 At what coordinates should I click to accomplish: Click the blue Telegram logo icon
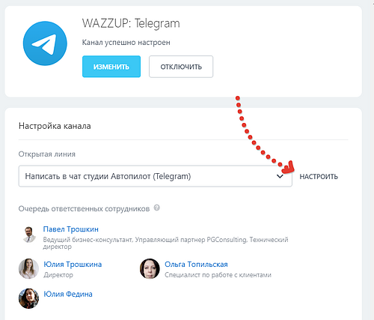[45, 43]
